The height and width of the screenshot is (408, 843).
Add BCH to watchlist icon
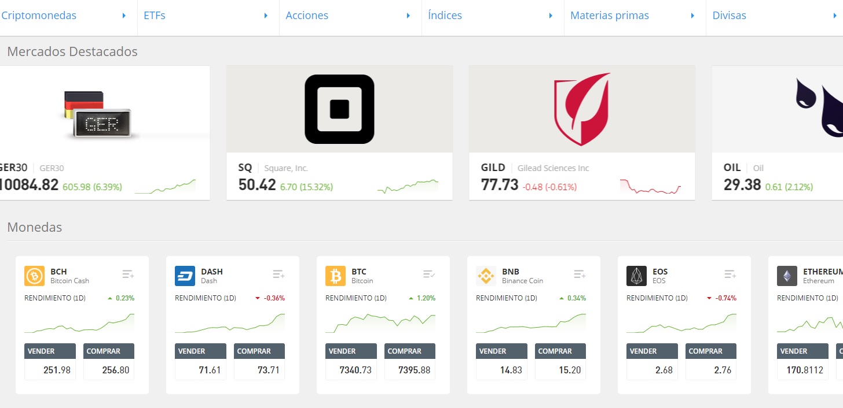[128, 274]
